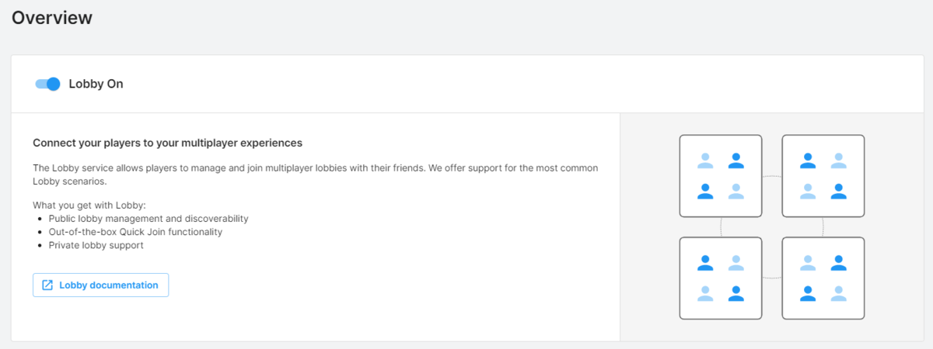The width and height of the screenshot is (933, 349).
Task: Click the Overview page heading
Action: click(52, 17)
